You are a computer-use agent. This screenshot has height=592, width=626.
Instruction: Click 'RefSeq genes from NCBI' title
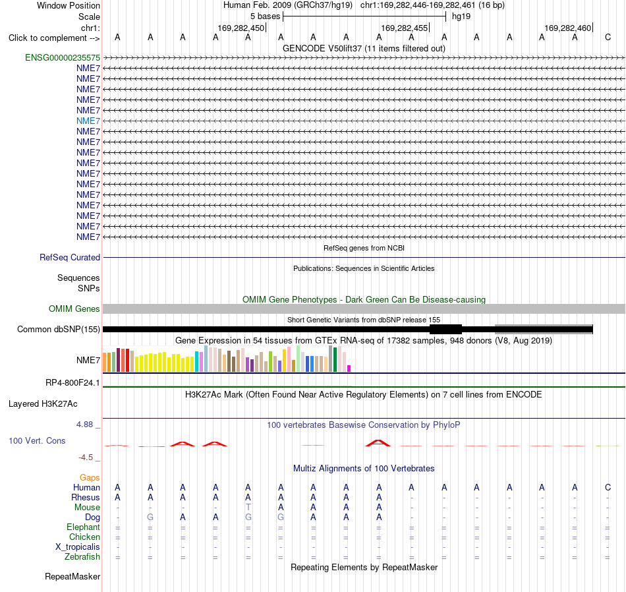[x=364, y=249]
